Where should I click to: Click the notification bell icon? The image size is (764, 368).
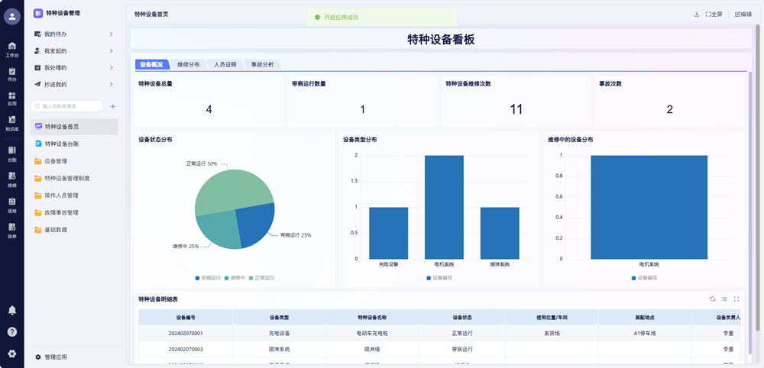pyautogui.click(x=11, y=310)
